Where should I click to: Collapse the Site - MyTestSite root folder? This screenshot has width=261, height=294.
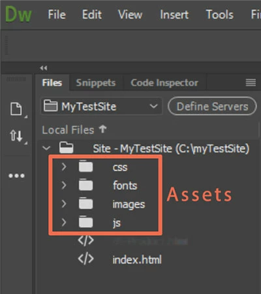pyautogui.click(x=46, y=148)
